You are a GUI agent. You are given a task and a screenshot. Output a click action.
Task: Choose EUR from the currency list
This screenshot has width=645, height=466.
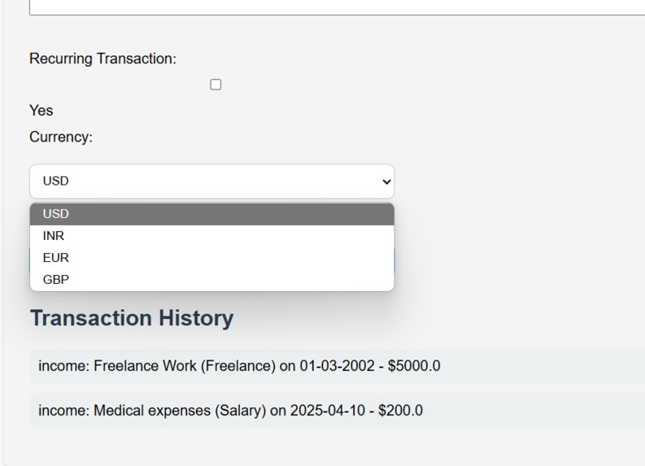coord(212,258)
